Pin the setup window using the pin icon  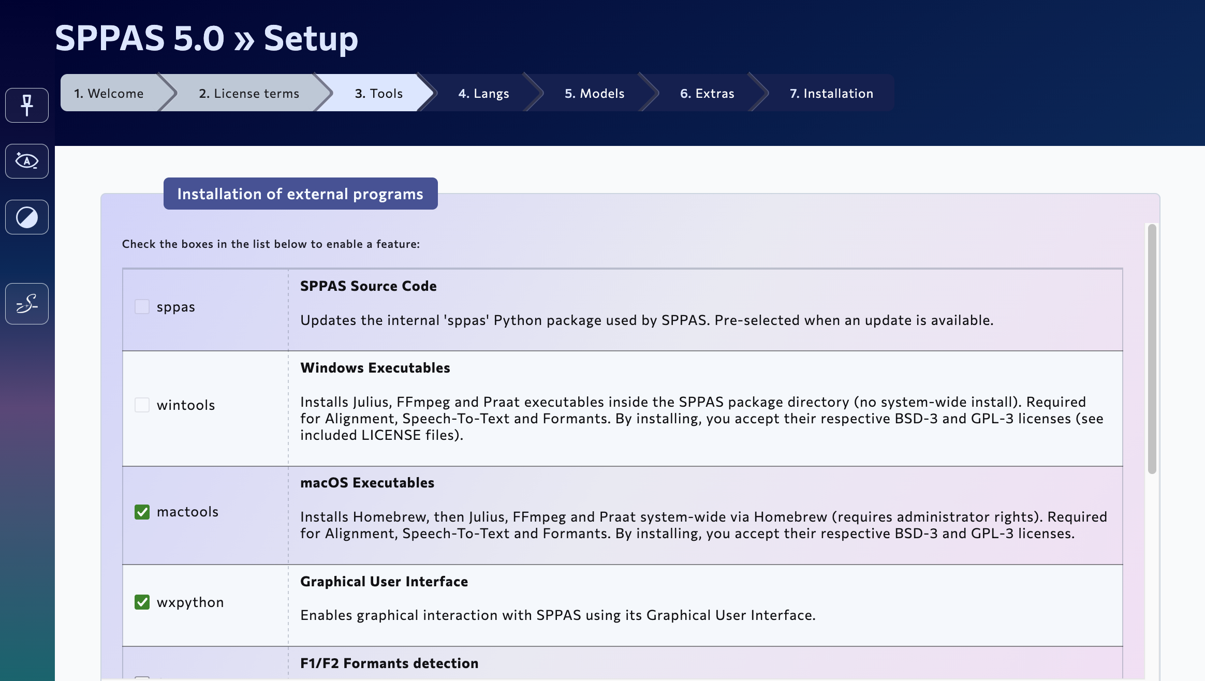(x=26, y=105)
